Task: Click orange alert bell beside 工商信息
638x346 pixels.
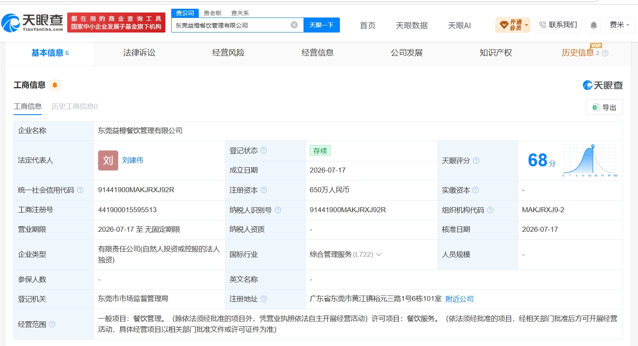Action: (x=55, y=85)
